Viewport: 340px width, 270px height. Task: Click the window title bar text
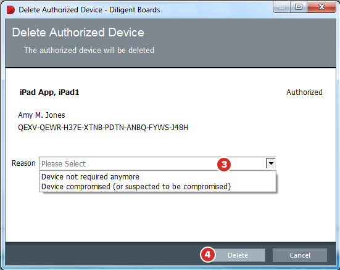click(x=89, y=10)
